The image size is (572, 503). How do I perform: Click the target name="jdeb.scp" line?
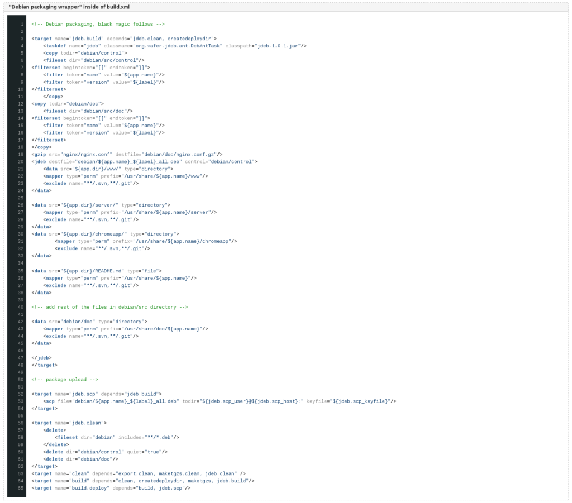point(97,394)
